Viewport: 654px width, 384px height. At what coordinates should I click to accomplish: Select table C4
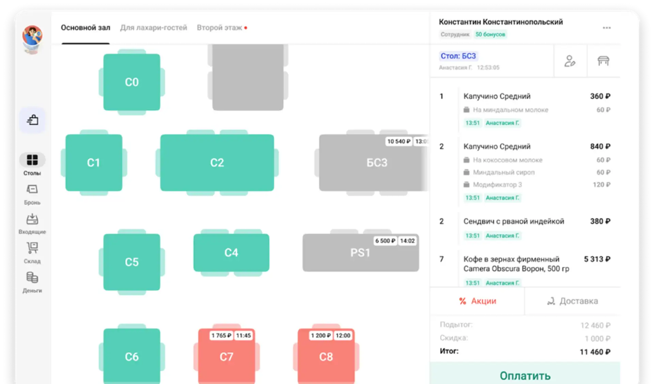(x=231, y=253)
